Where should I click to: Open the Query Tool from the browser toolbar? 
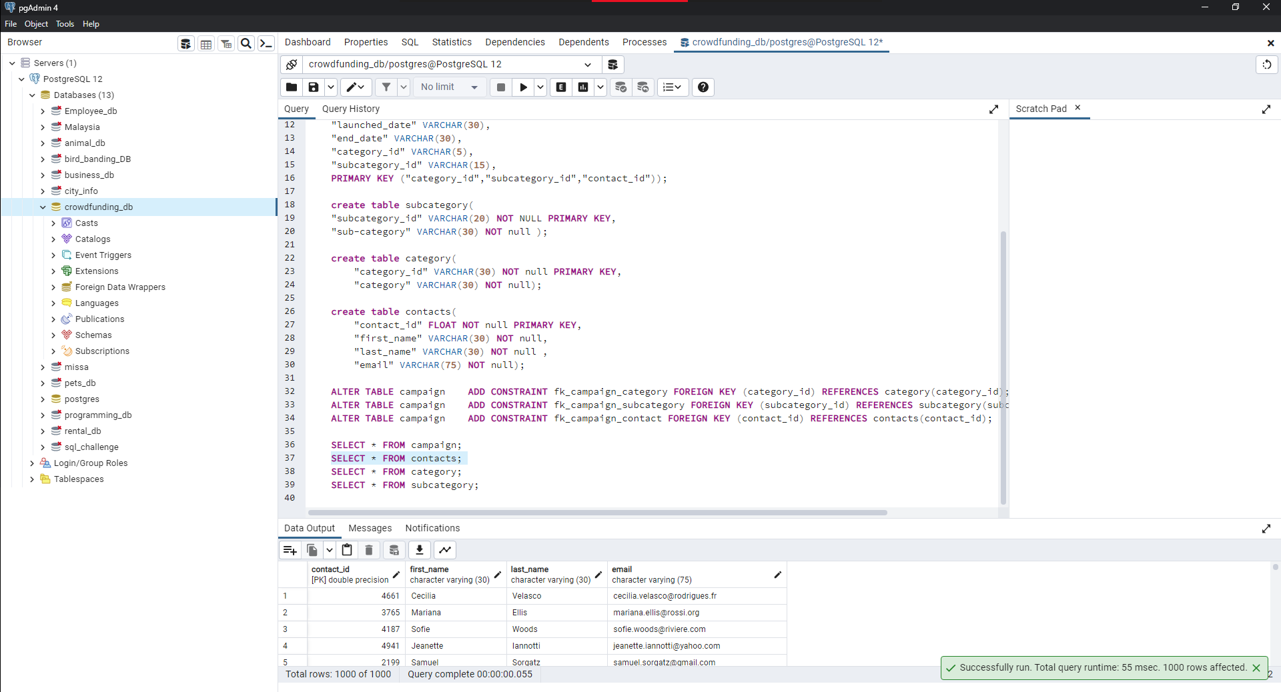coord(185,43)
